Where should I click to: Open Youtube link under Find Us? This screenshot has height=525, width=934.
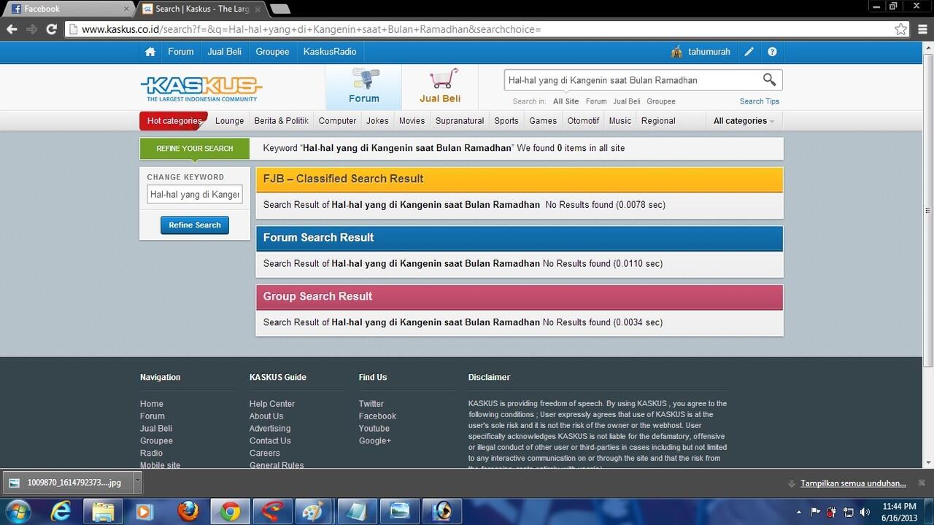[x=374, y=429]
